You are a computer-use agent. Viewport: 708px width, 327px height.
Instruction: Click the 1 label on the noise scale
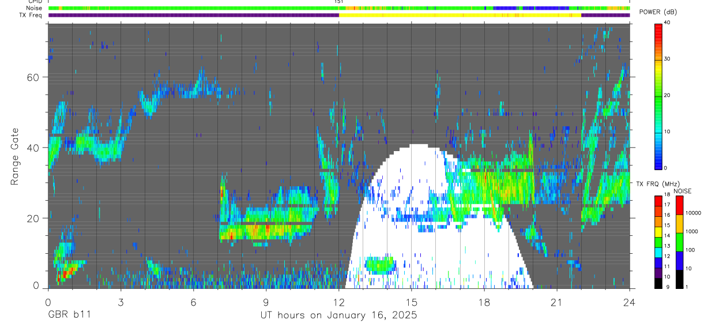pos(688,287)
